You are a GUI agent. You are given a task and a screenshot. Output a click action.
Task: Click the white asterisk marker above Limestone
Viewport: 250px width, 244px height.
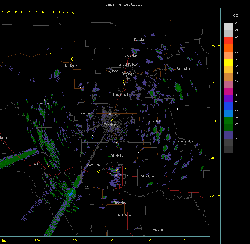click(x=44, y=100)
